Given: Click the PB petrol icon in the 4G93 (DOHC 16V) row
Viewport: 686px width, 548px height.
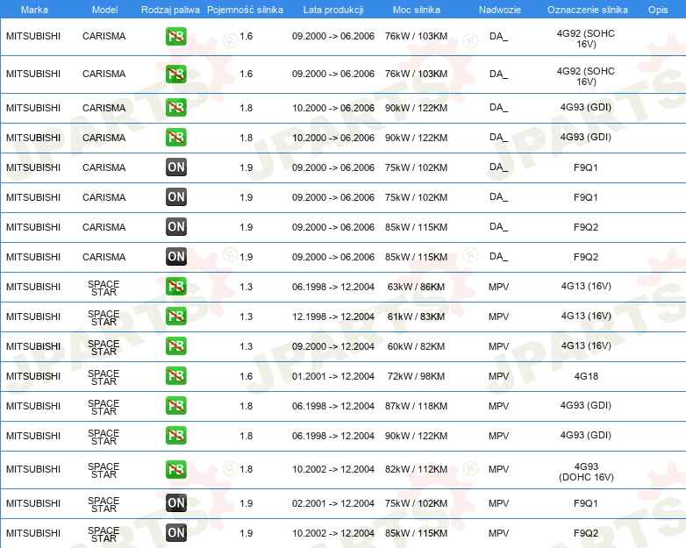Looking at the screenshot, I should (x=175, y=469).
